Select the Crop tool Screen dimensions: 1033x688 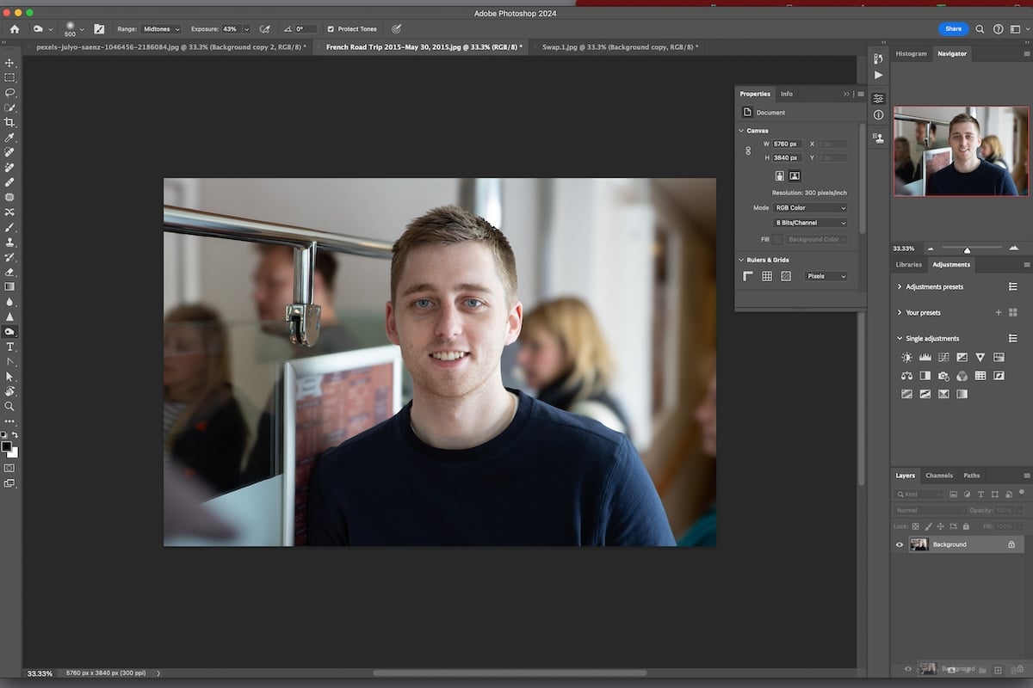11,122
